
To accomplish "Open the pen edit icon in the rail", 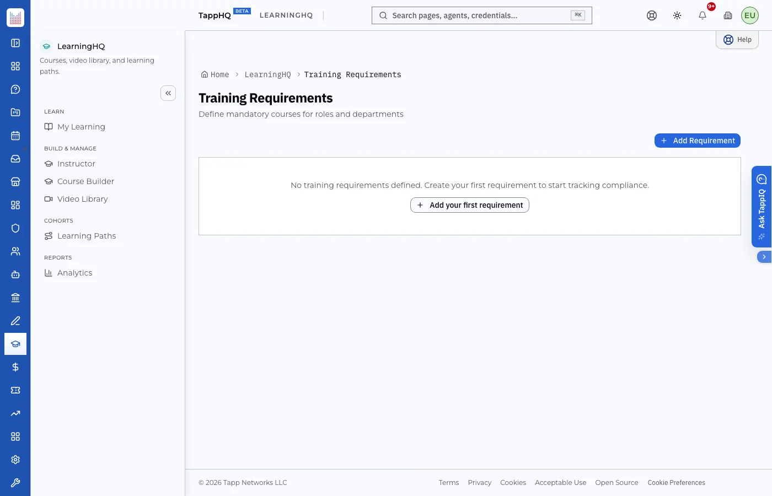I will 15,321.
